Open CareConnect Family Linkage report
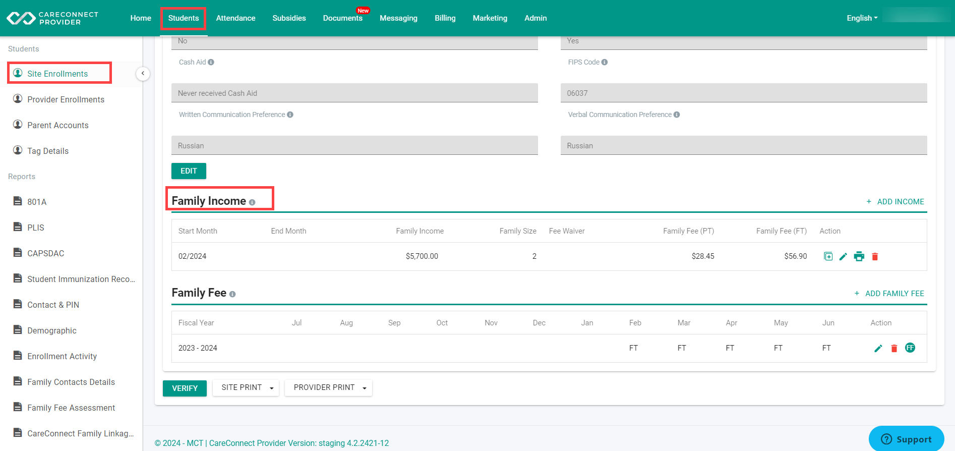 tap(81, 433)
